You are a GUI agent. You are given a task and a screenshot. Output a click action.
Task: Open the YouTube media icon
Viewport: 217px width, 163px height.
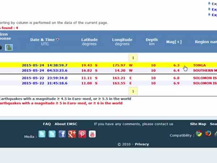92,134
